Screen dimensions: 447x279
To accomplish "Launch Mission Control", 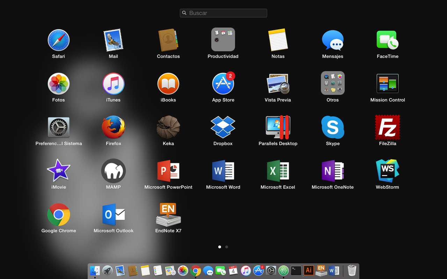I will pos(388,84).
